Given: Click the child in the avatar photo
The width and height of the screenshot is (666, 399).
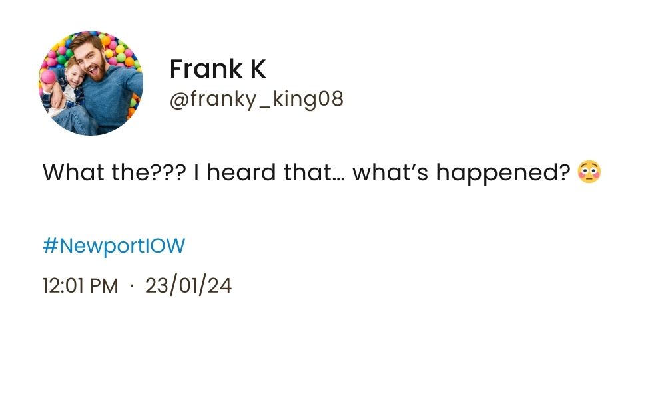Looking at the screenshot, I should coord(71,78).
